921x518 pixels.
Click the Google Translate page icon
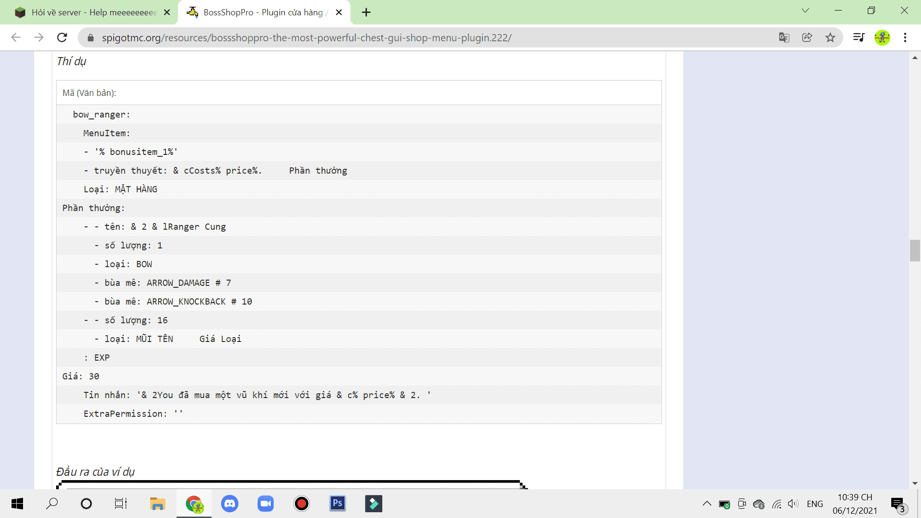pos(784,37)
